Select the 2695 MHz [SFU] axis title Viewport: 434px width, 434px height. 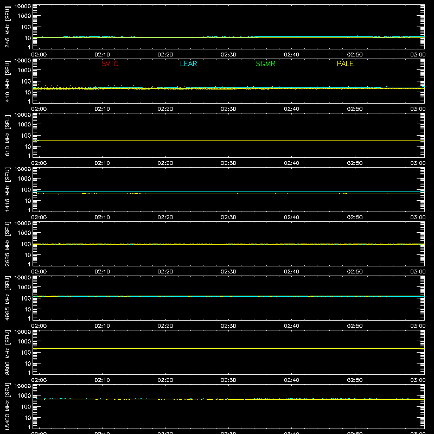[7, 244]
